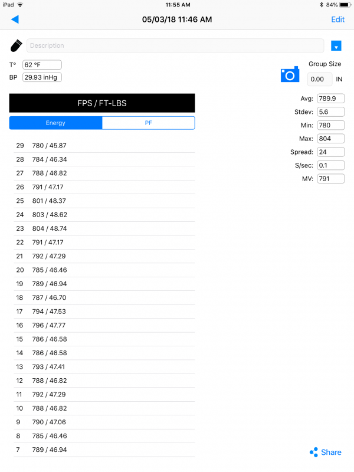Select shot 23 row with 804 / 48.74
This screenshot has height=472, width=354.
pyautogui.click(x=104, y=228)
